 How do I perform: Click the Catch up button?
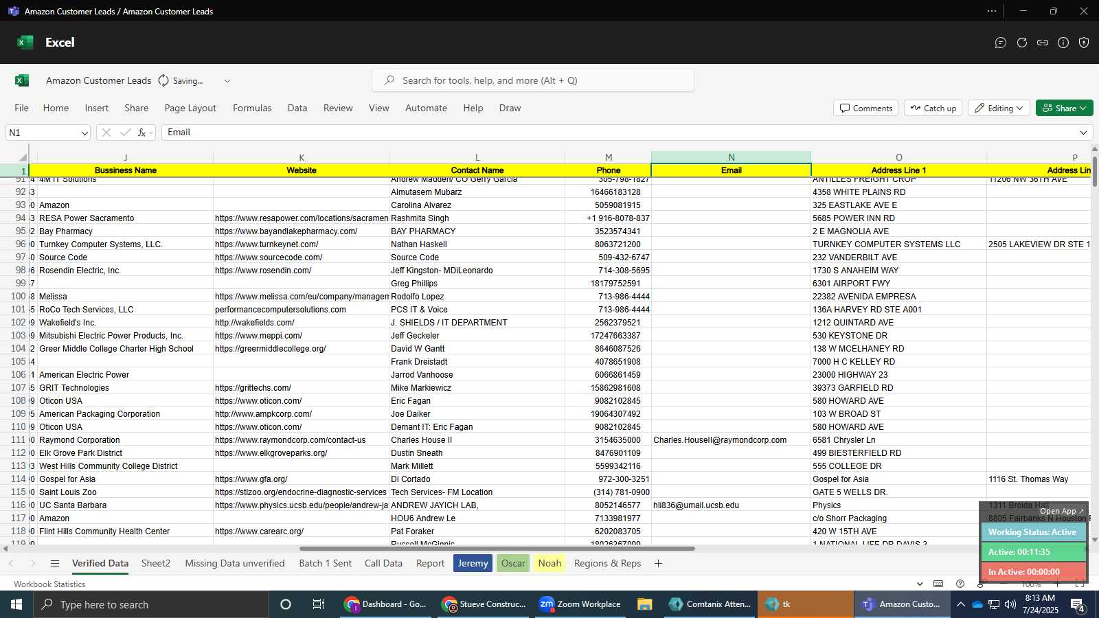(x=933, y=108)
